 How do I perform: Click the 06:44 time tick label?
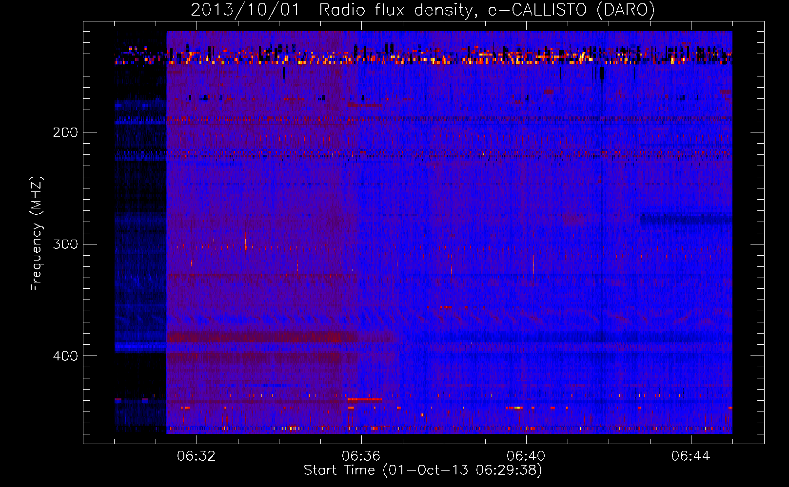tap(690, 456)
